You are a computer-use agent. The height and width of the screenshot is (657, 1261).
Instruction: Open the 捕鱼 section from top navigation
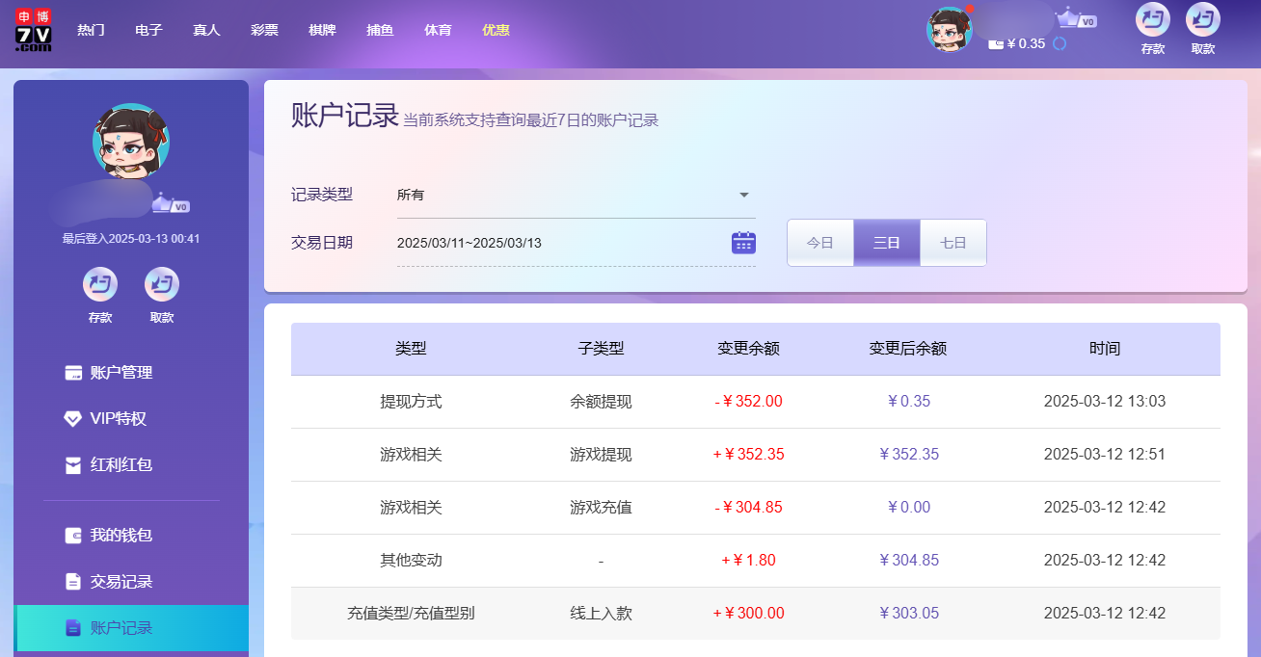[380, 30]
